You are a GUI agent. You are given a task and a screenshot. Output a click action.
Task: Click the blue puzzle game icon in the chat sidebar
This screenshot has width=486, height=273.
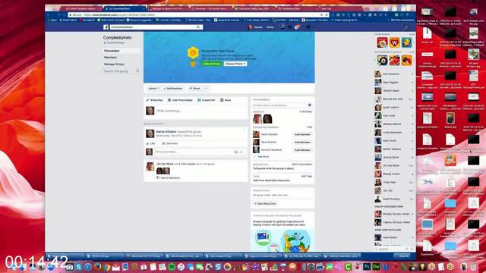click(407, 42)
